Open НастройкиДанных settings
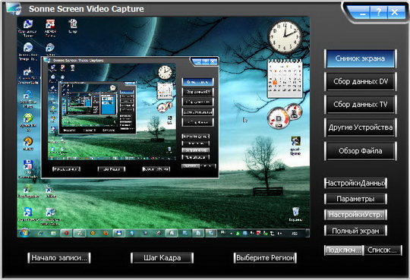Screen dimensions: 410x280 (355, 183)
